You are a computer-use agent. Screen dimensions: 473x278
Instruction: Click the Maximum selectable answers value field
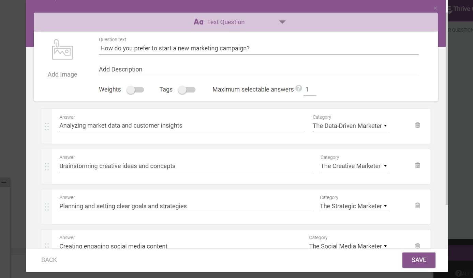click(309, 89)
